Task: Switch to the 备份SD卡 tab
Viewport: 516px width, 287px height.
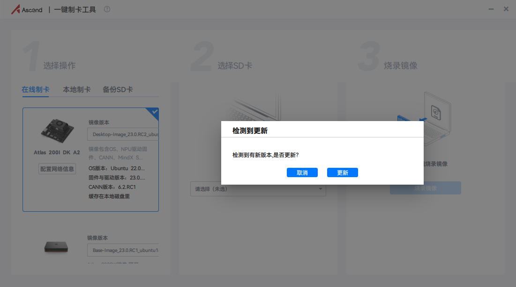Action: [118, 89]
